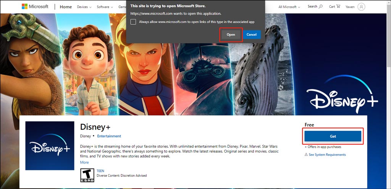Expand the Devices dropdown menu
The image size is (391, 189).
(x=84, y=7)
